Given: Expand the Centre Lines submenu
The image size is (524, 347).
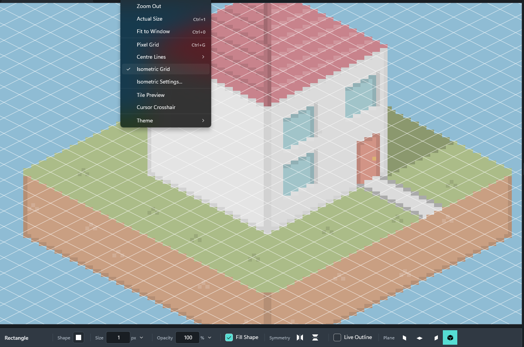Looking at the screenshot, I should (x=166, y=57).
